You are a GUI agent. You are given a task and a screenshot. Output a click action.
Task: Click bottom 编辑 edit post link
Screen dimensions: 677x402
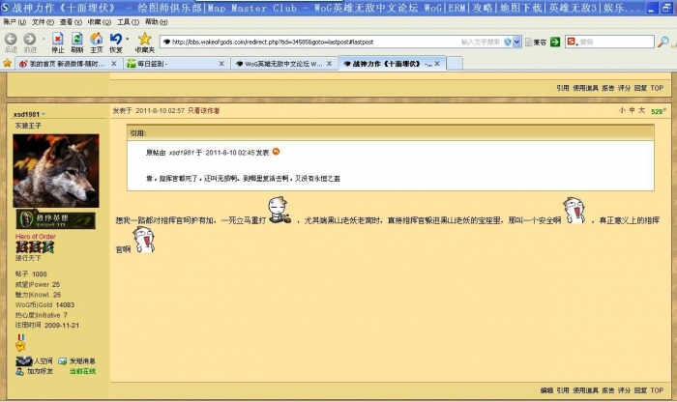[x=546, y=390]
